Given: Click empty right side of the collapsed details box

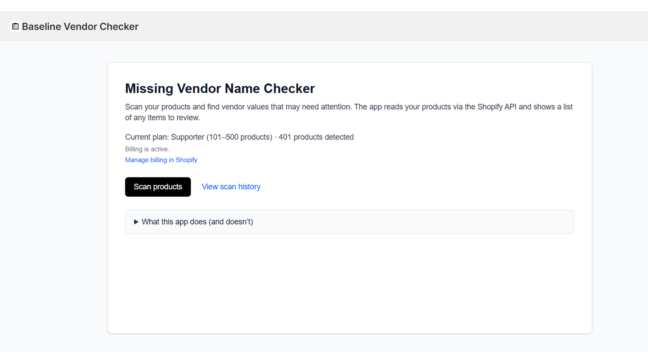Looking at the screenshot, I should pyautogui.click(x=446, y=222).
